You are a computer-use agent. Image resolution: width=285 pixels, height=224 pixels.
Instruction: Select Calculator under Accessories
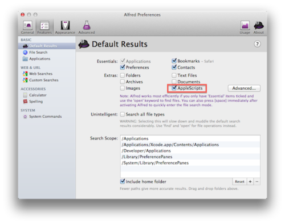point(38,95)
